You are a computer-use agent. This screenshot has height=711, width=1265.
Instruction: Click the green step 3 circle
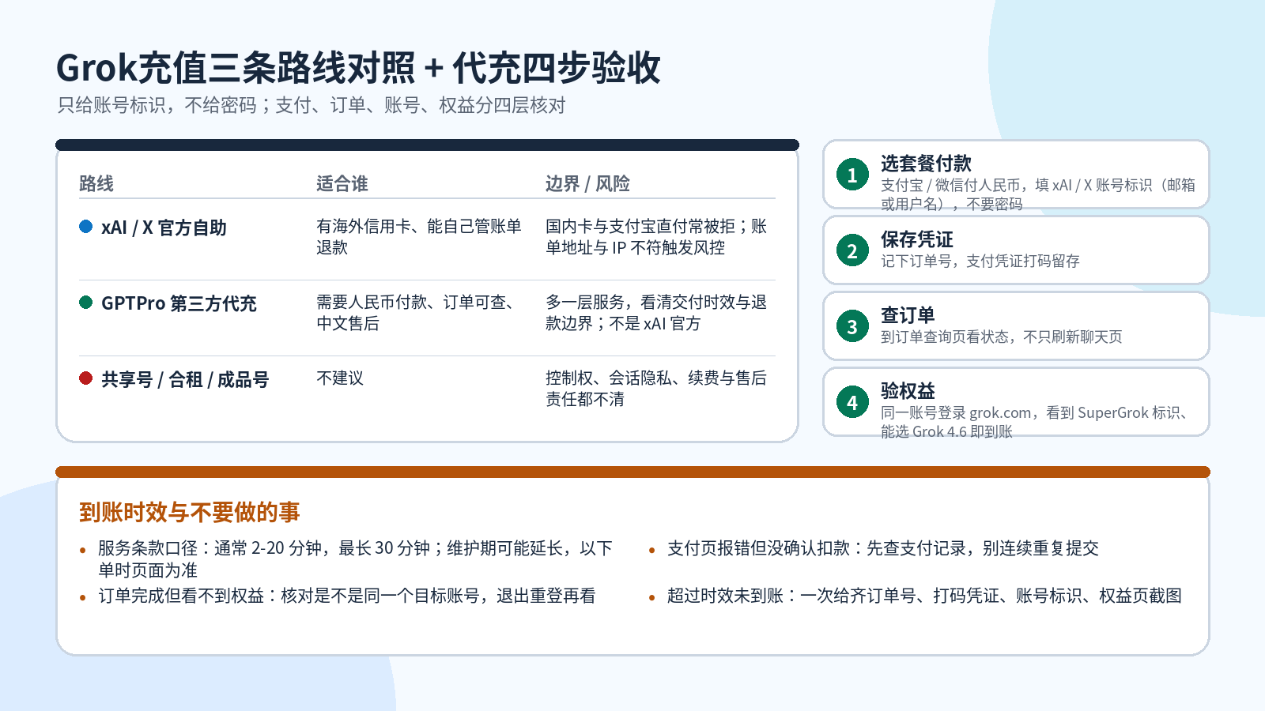click(x=852, y=326)
